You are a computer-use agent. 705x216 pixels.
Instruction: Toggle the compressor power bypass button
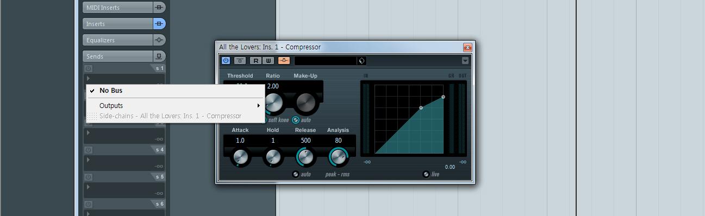(x=226, y=61)
